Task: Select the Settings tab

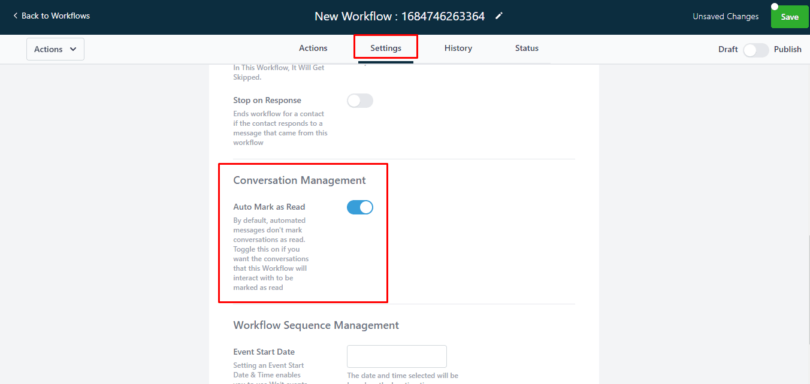Action: click(385, 47)
